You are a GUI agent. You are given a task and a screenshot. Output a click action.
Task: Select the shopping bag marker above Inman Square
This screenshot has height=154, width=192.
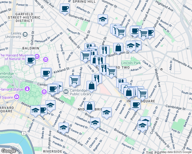point(129,93)
